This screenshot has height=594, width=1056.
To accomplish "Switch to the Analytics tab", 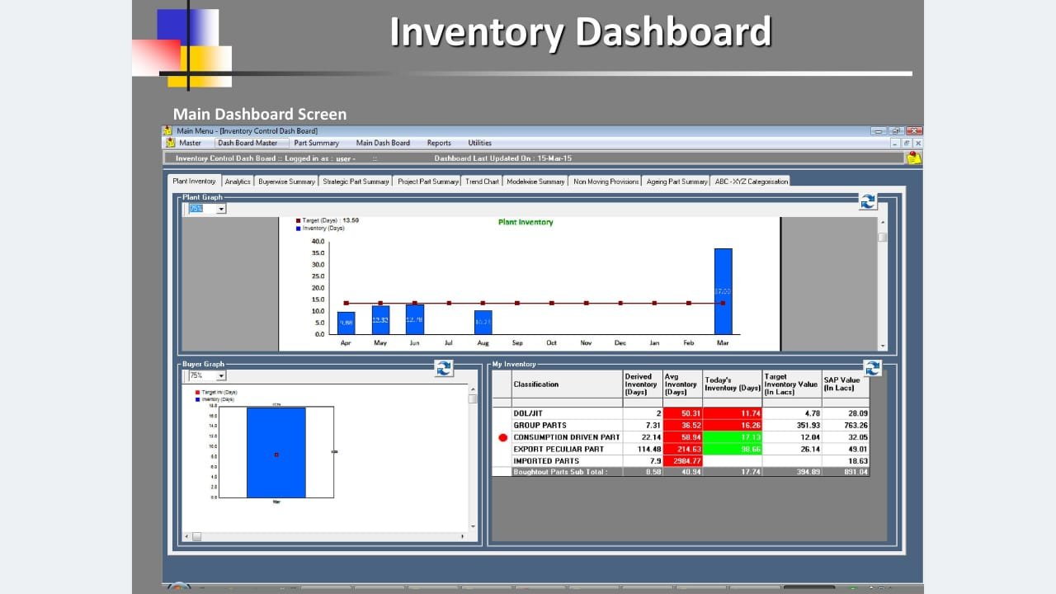I will [238, 181].
